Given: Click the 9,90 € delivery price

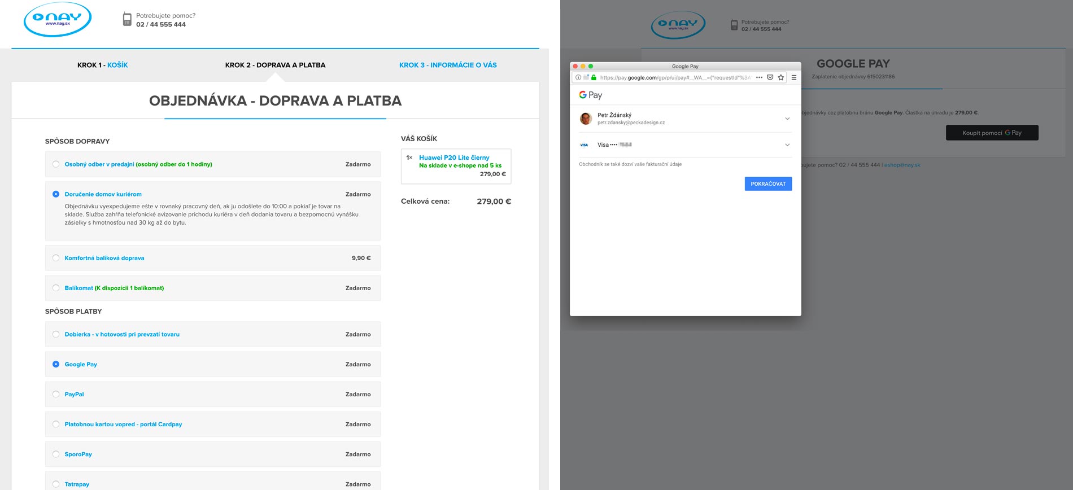Looking at the screenshot, I should 361,258.
